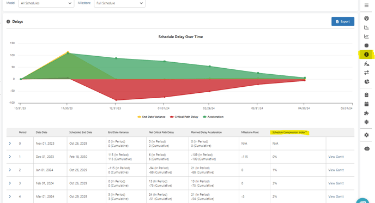Viewport: 375px width, 203px height.
Task: Open the swap arrows icon in sidebar
Action: click(x=366, y=73)
